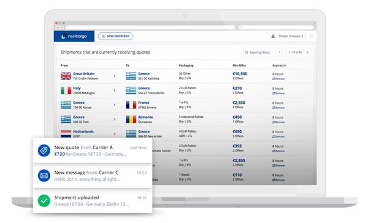This screenshot has width=368, height=223.
Task: Click the nestcargo logo
Action: click(x=74, y=36)
